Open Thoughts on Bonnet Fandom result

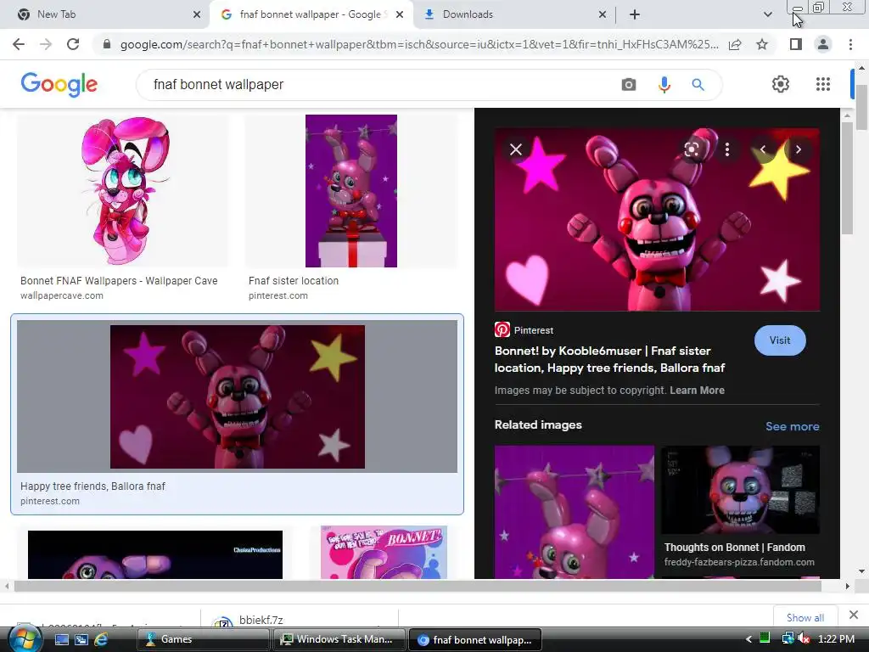pyautogui.click(x=734, y=548)
